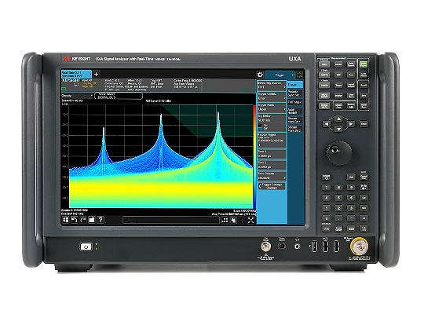The height and width of the screenshot is (318, 424).
Task: Tap the density color scale bar beside the graph
Action: [254, 156]
